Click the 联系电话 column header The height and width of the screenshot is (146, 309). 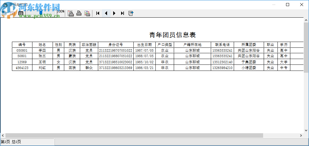(x=222, y=44)
